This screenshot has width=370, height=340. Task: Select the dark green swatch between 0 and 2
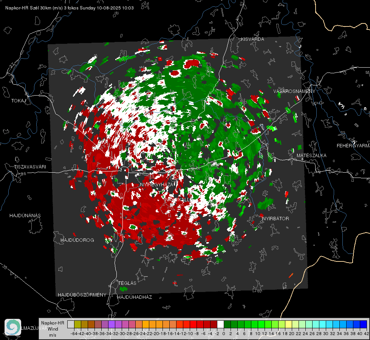pyautogui.click(x=227, y=325)
